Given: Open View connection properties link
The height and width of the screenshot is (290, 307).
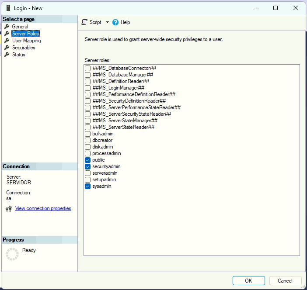Looking at the screenshot, I should (x=43, y=208).
